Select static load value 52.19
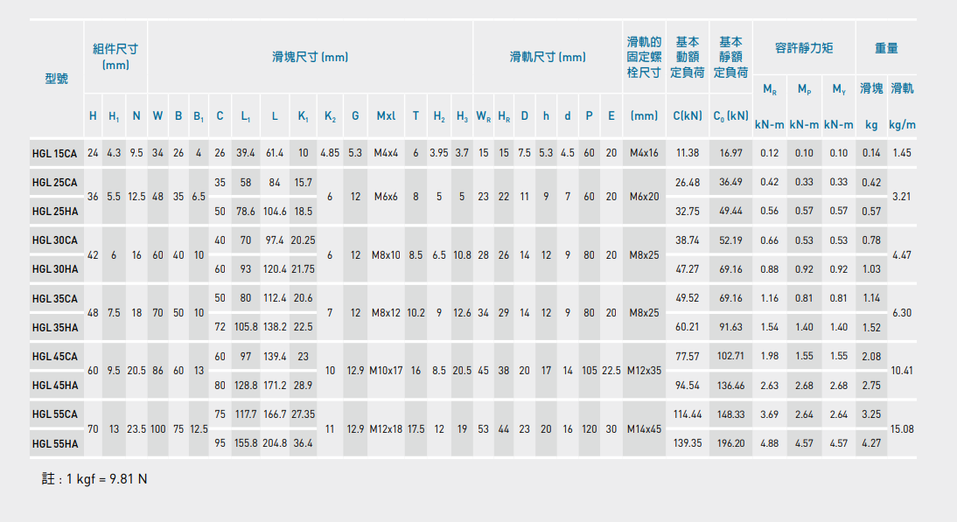The height and width of the screenshot is (522, 957). pyautogui.click(x=730, y=240)
